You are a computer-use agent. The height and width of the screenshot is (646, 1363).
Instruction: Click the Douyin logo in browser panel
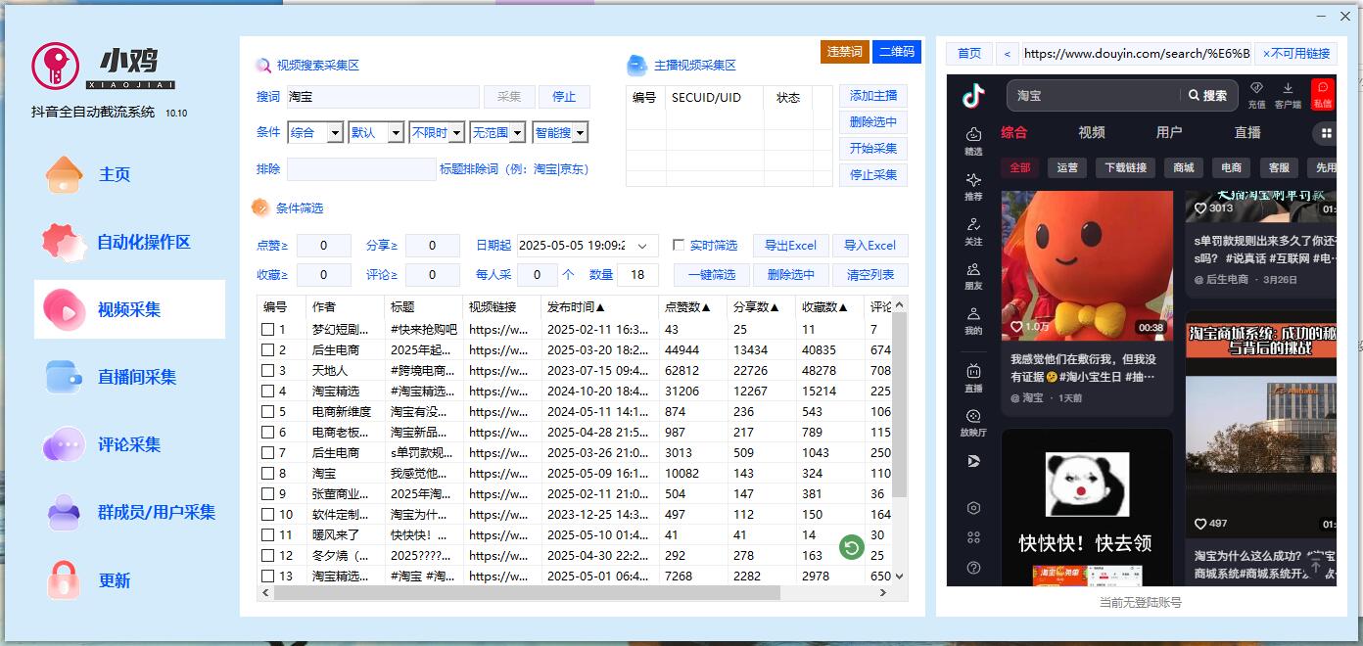972,96
